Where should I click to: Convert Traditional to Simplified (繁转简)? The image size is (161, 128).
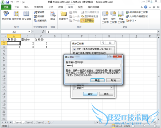coord(39,12)
